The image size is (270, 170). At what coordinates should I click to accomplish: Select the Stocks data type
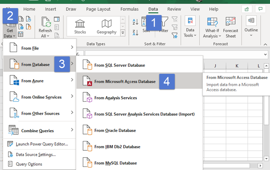pyautogui.click(x=80, y=27)
